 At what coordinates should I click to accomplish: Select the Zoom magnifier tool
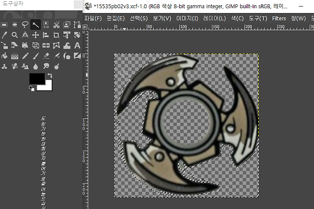[x=15, y=35]
